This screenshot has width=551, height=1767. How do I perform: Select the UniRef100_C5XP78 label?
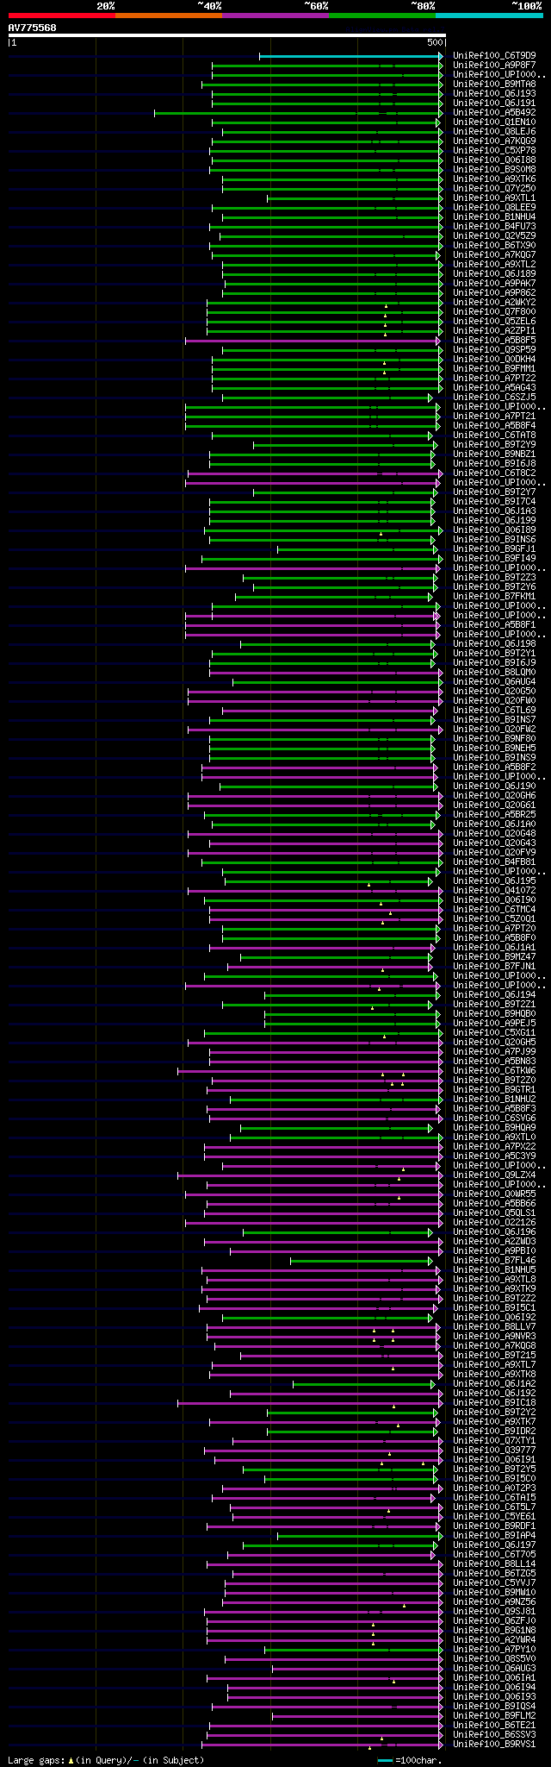coord(494,151)
